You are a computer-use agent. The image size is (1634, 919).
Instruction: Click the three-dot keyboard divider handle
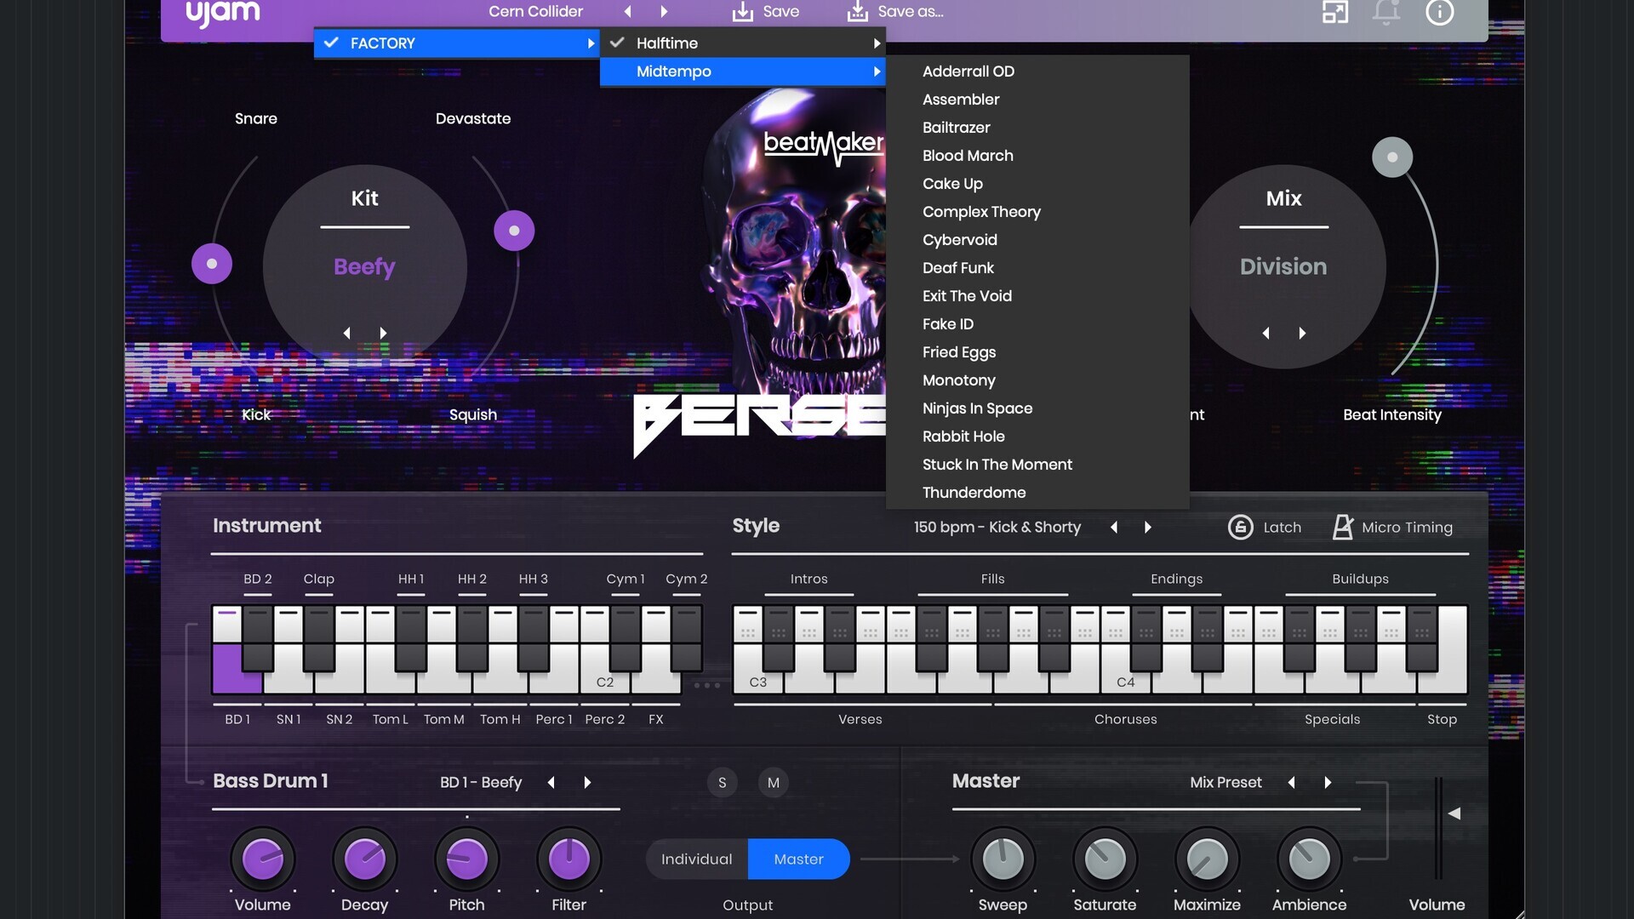point(706,685)
